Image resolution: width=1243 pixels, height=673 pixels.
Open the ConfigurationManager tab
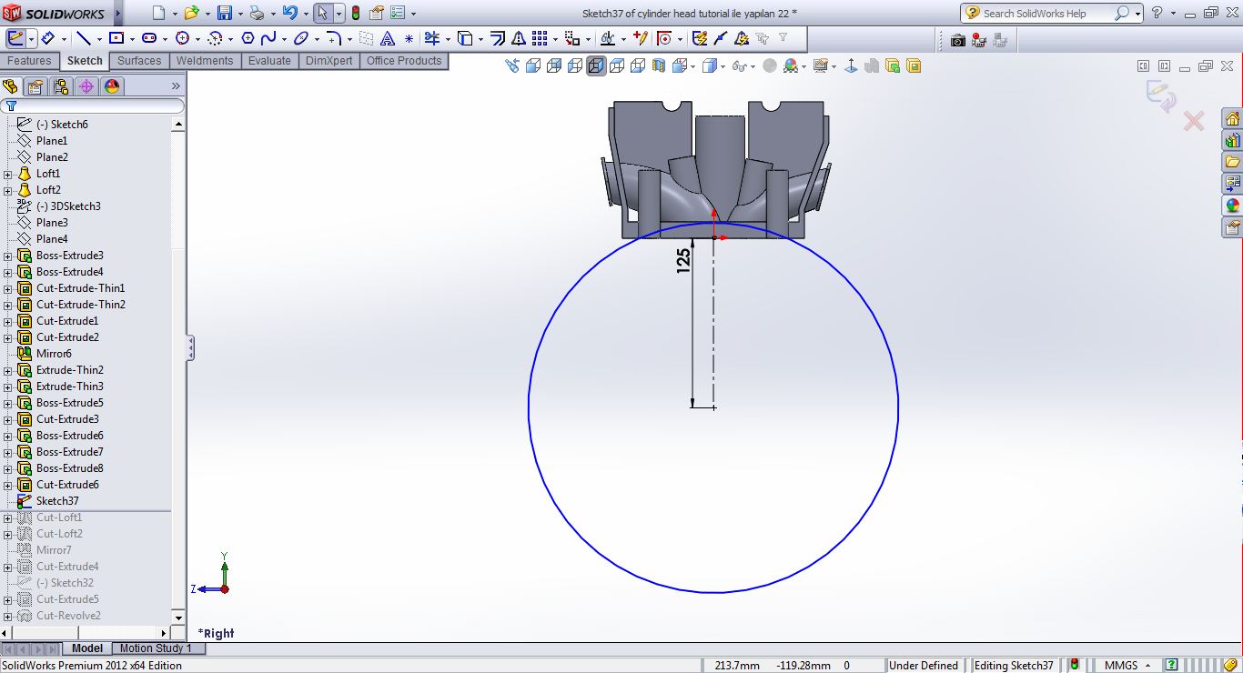click(61, 86)
